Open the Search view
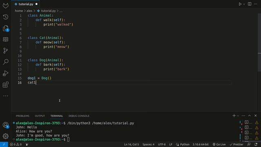Image resolution: width=261 pixels, height=147 pixels. point(5,62)
